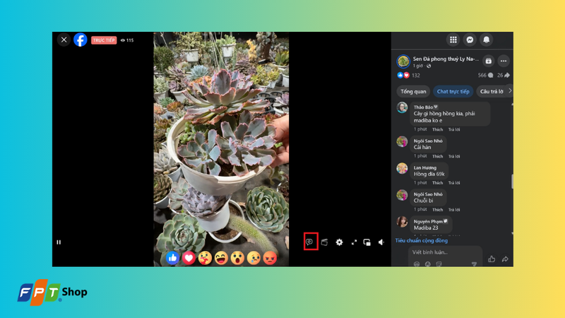Show the 566 comments count
This screenshot has width=565, height=318.
click(x=485, y=76)
